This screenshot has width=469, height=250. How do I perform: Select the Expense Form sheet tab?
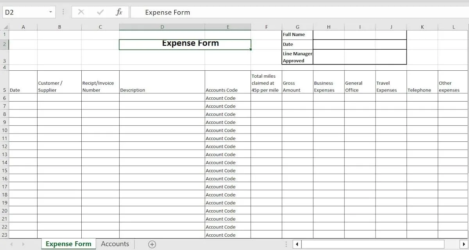[x=68, y=244]
